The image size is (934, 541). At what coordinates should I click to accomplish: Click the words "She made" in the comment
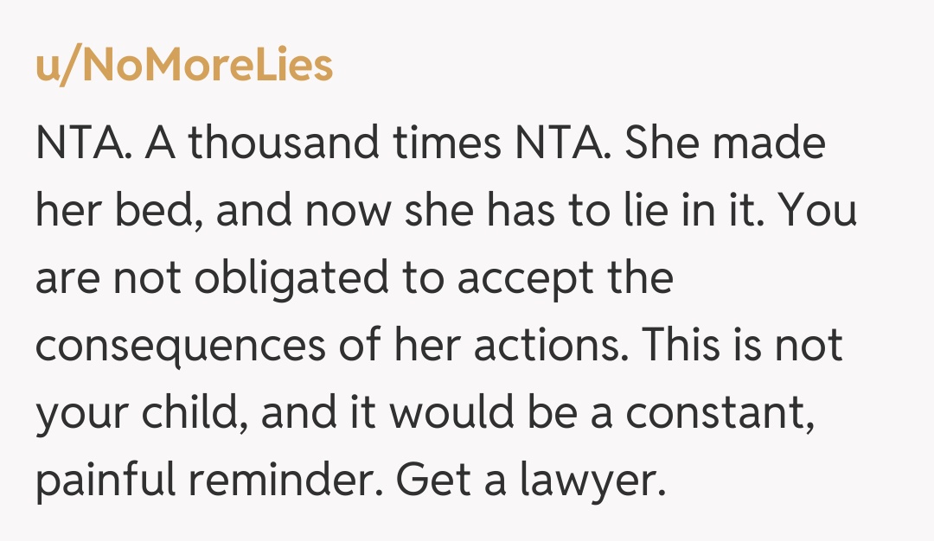point(725,143)
